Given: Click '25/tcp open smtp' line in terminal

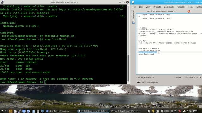Looking at the screenshot, I should click(x=16, y=69).
